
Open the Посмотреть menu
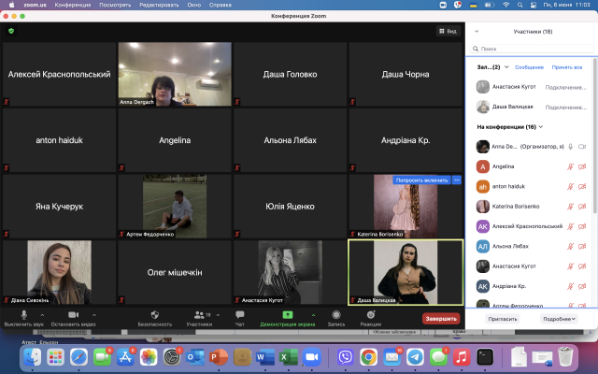coord(115,5)
